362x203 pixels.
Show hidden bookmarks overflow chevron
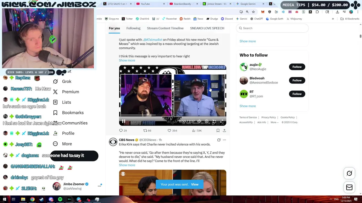coord(333,19)
